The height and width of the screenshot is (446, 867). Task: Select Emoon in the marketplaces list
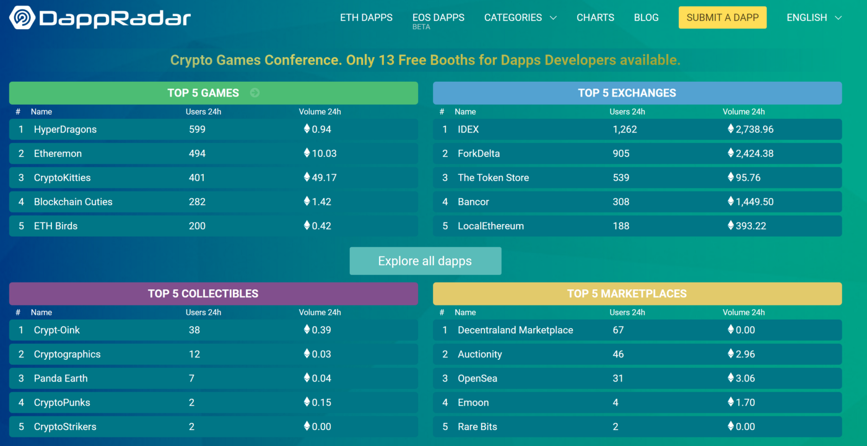637,403
